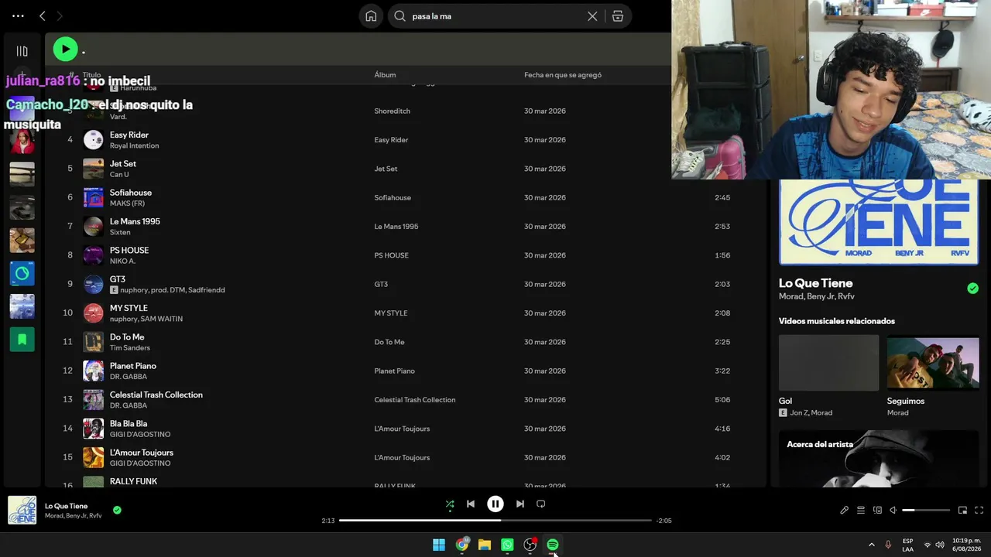Viewport: 991px width, 557px height.
Task: Go to Spotify Home
Action: [x=371, y=16]
